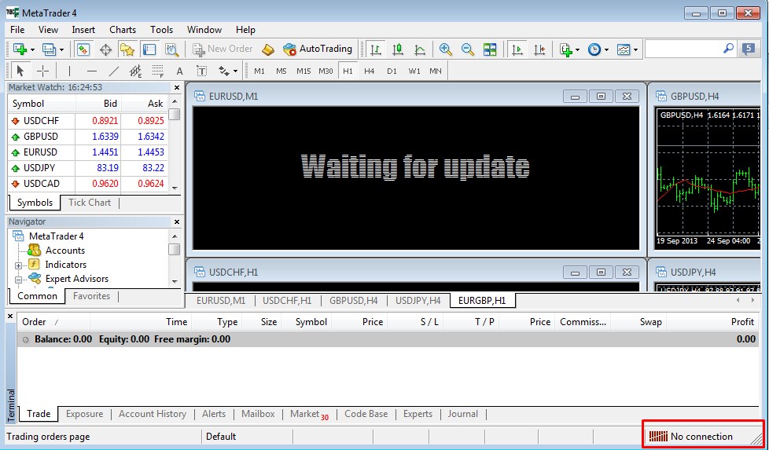Expand the Profiles dropdown arrow
The height and width of the screenshot is (450, 769).
point(62,49)
